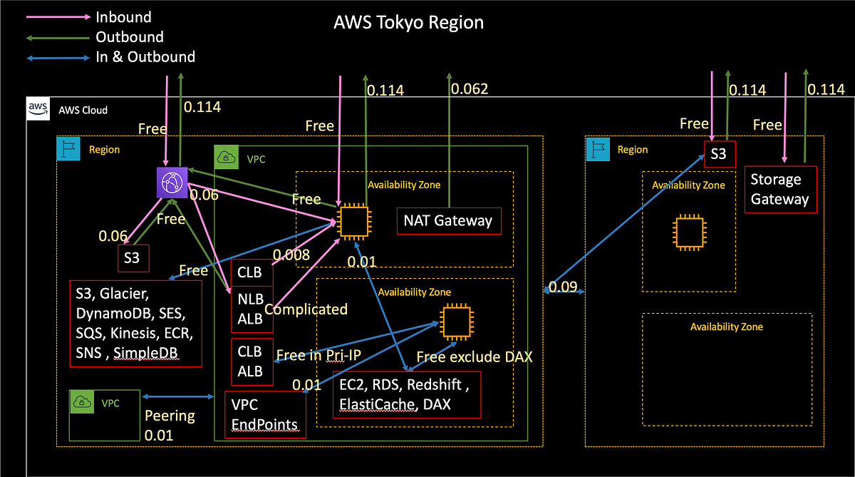Screen dimensions: 855x477
Task: Open the Storage Gateway box
Action: (x=780, y=189)
